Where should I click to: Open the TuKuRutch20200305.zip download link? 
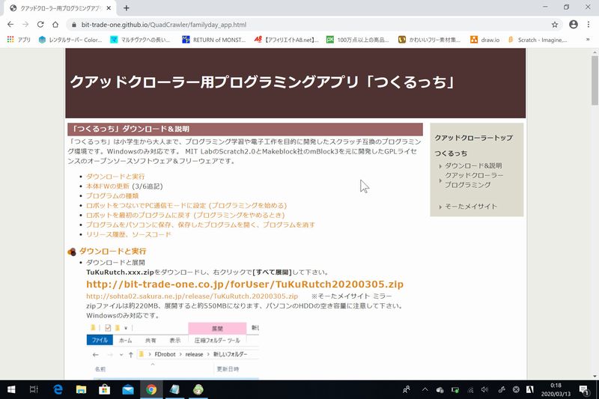point(245,284)
